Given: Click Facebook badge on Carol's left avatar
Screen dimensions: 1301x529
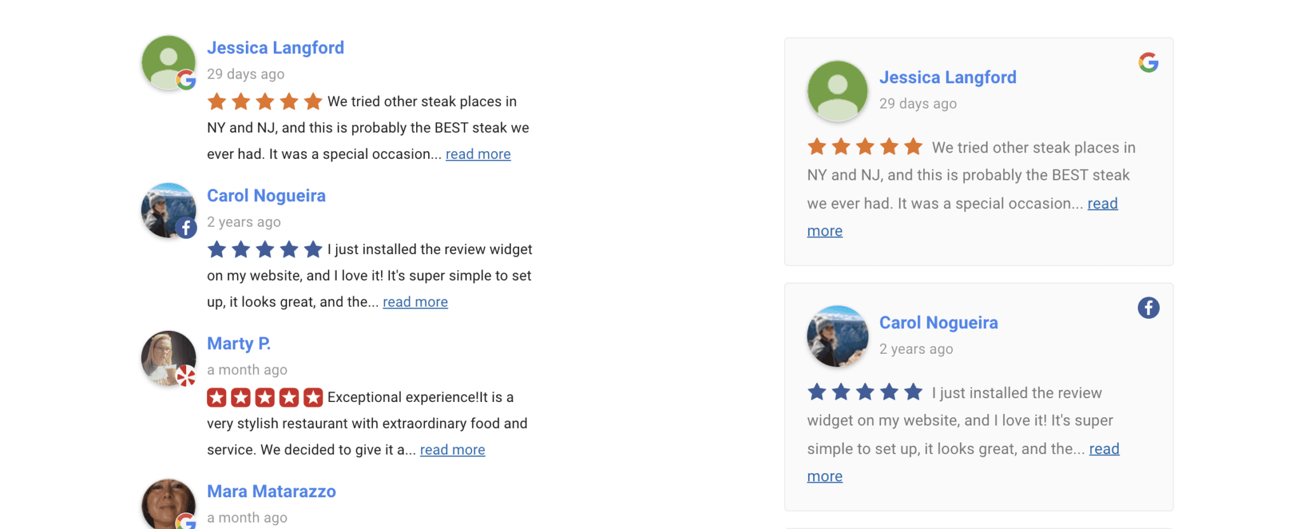Looking at the screenshot, I should (185, 228).
